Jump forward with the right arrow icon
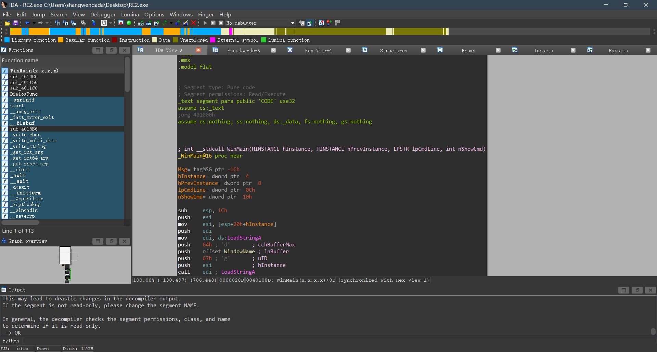657x352 pixels. tap(40, 23)
